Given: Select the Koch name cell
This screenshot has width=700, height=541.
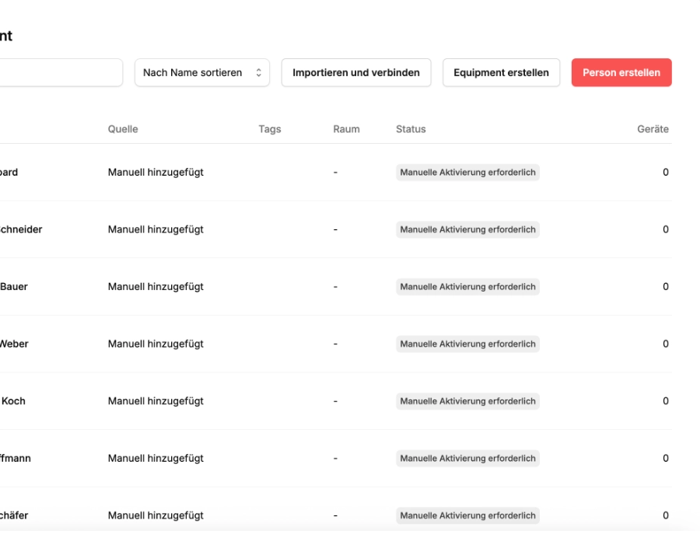Looking at the screenshot, I should tap(13, 401).
